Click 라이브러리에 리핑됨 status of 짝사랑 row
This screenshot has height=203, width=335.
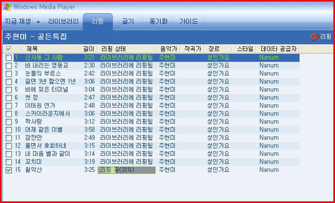click(127, 122)
